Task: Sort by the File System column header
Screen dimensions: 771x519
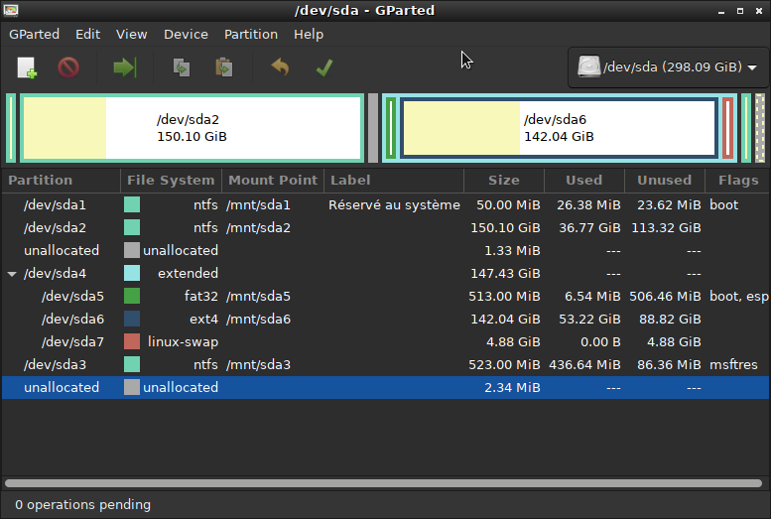Action: 171,180
